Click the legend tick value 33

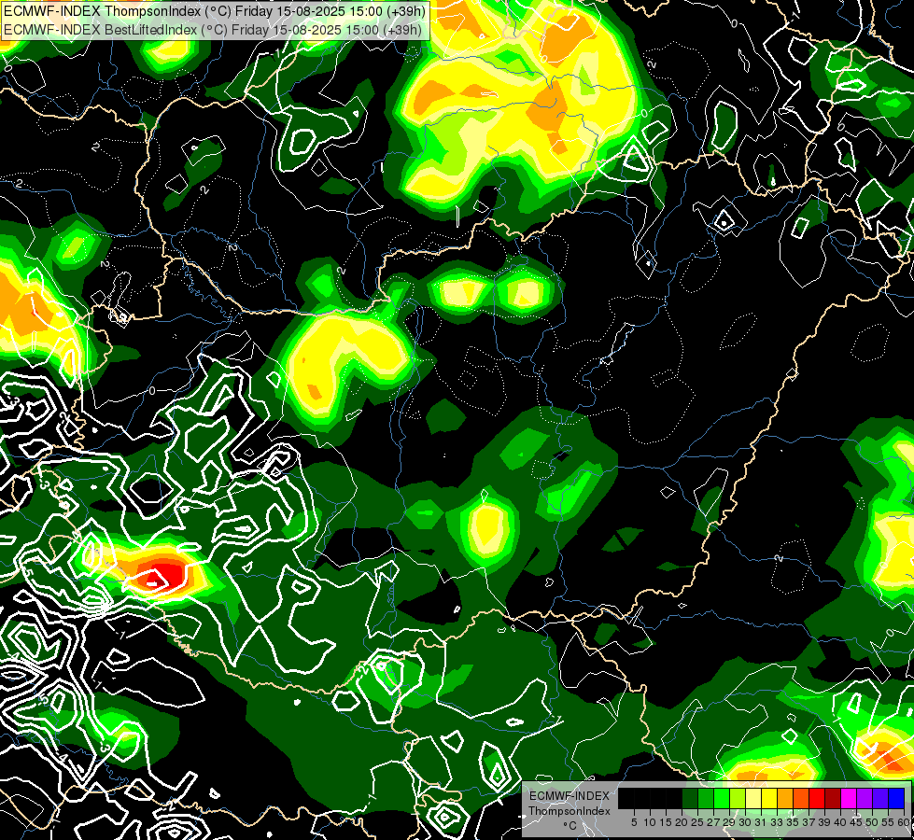click(777, 822)
